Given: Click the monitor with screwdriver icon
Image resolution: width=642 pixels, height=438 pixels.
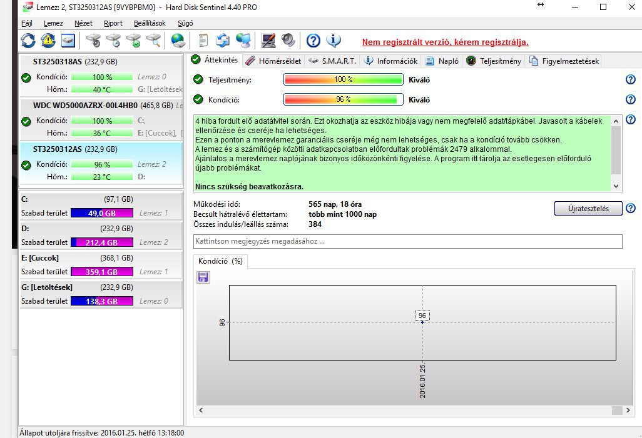Looking at the screenshot, I should [x=268, y=41].
